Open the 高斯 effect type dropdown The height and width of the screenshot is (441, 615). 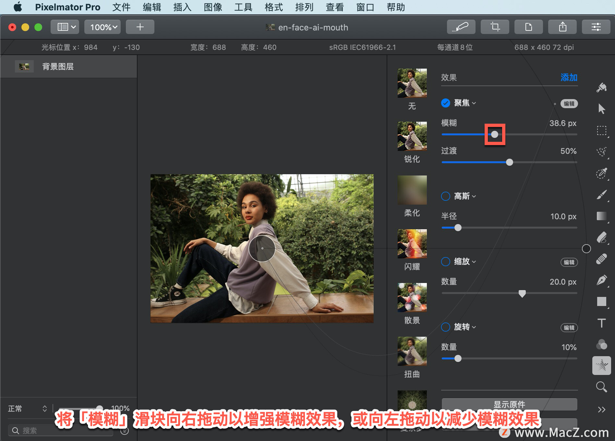pyautogui.click(x=465, y=196)
